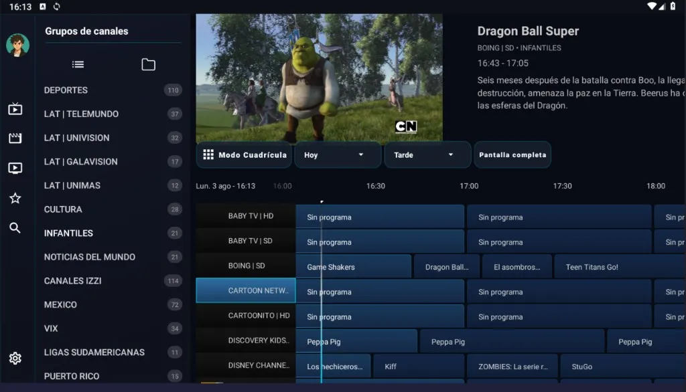Click the sync icon in status bar
686x392 pixels.
57,7
